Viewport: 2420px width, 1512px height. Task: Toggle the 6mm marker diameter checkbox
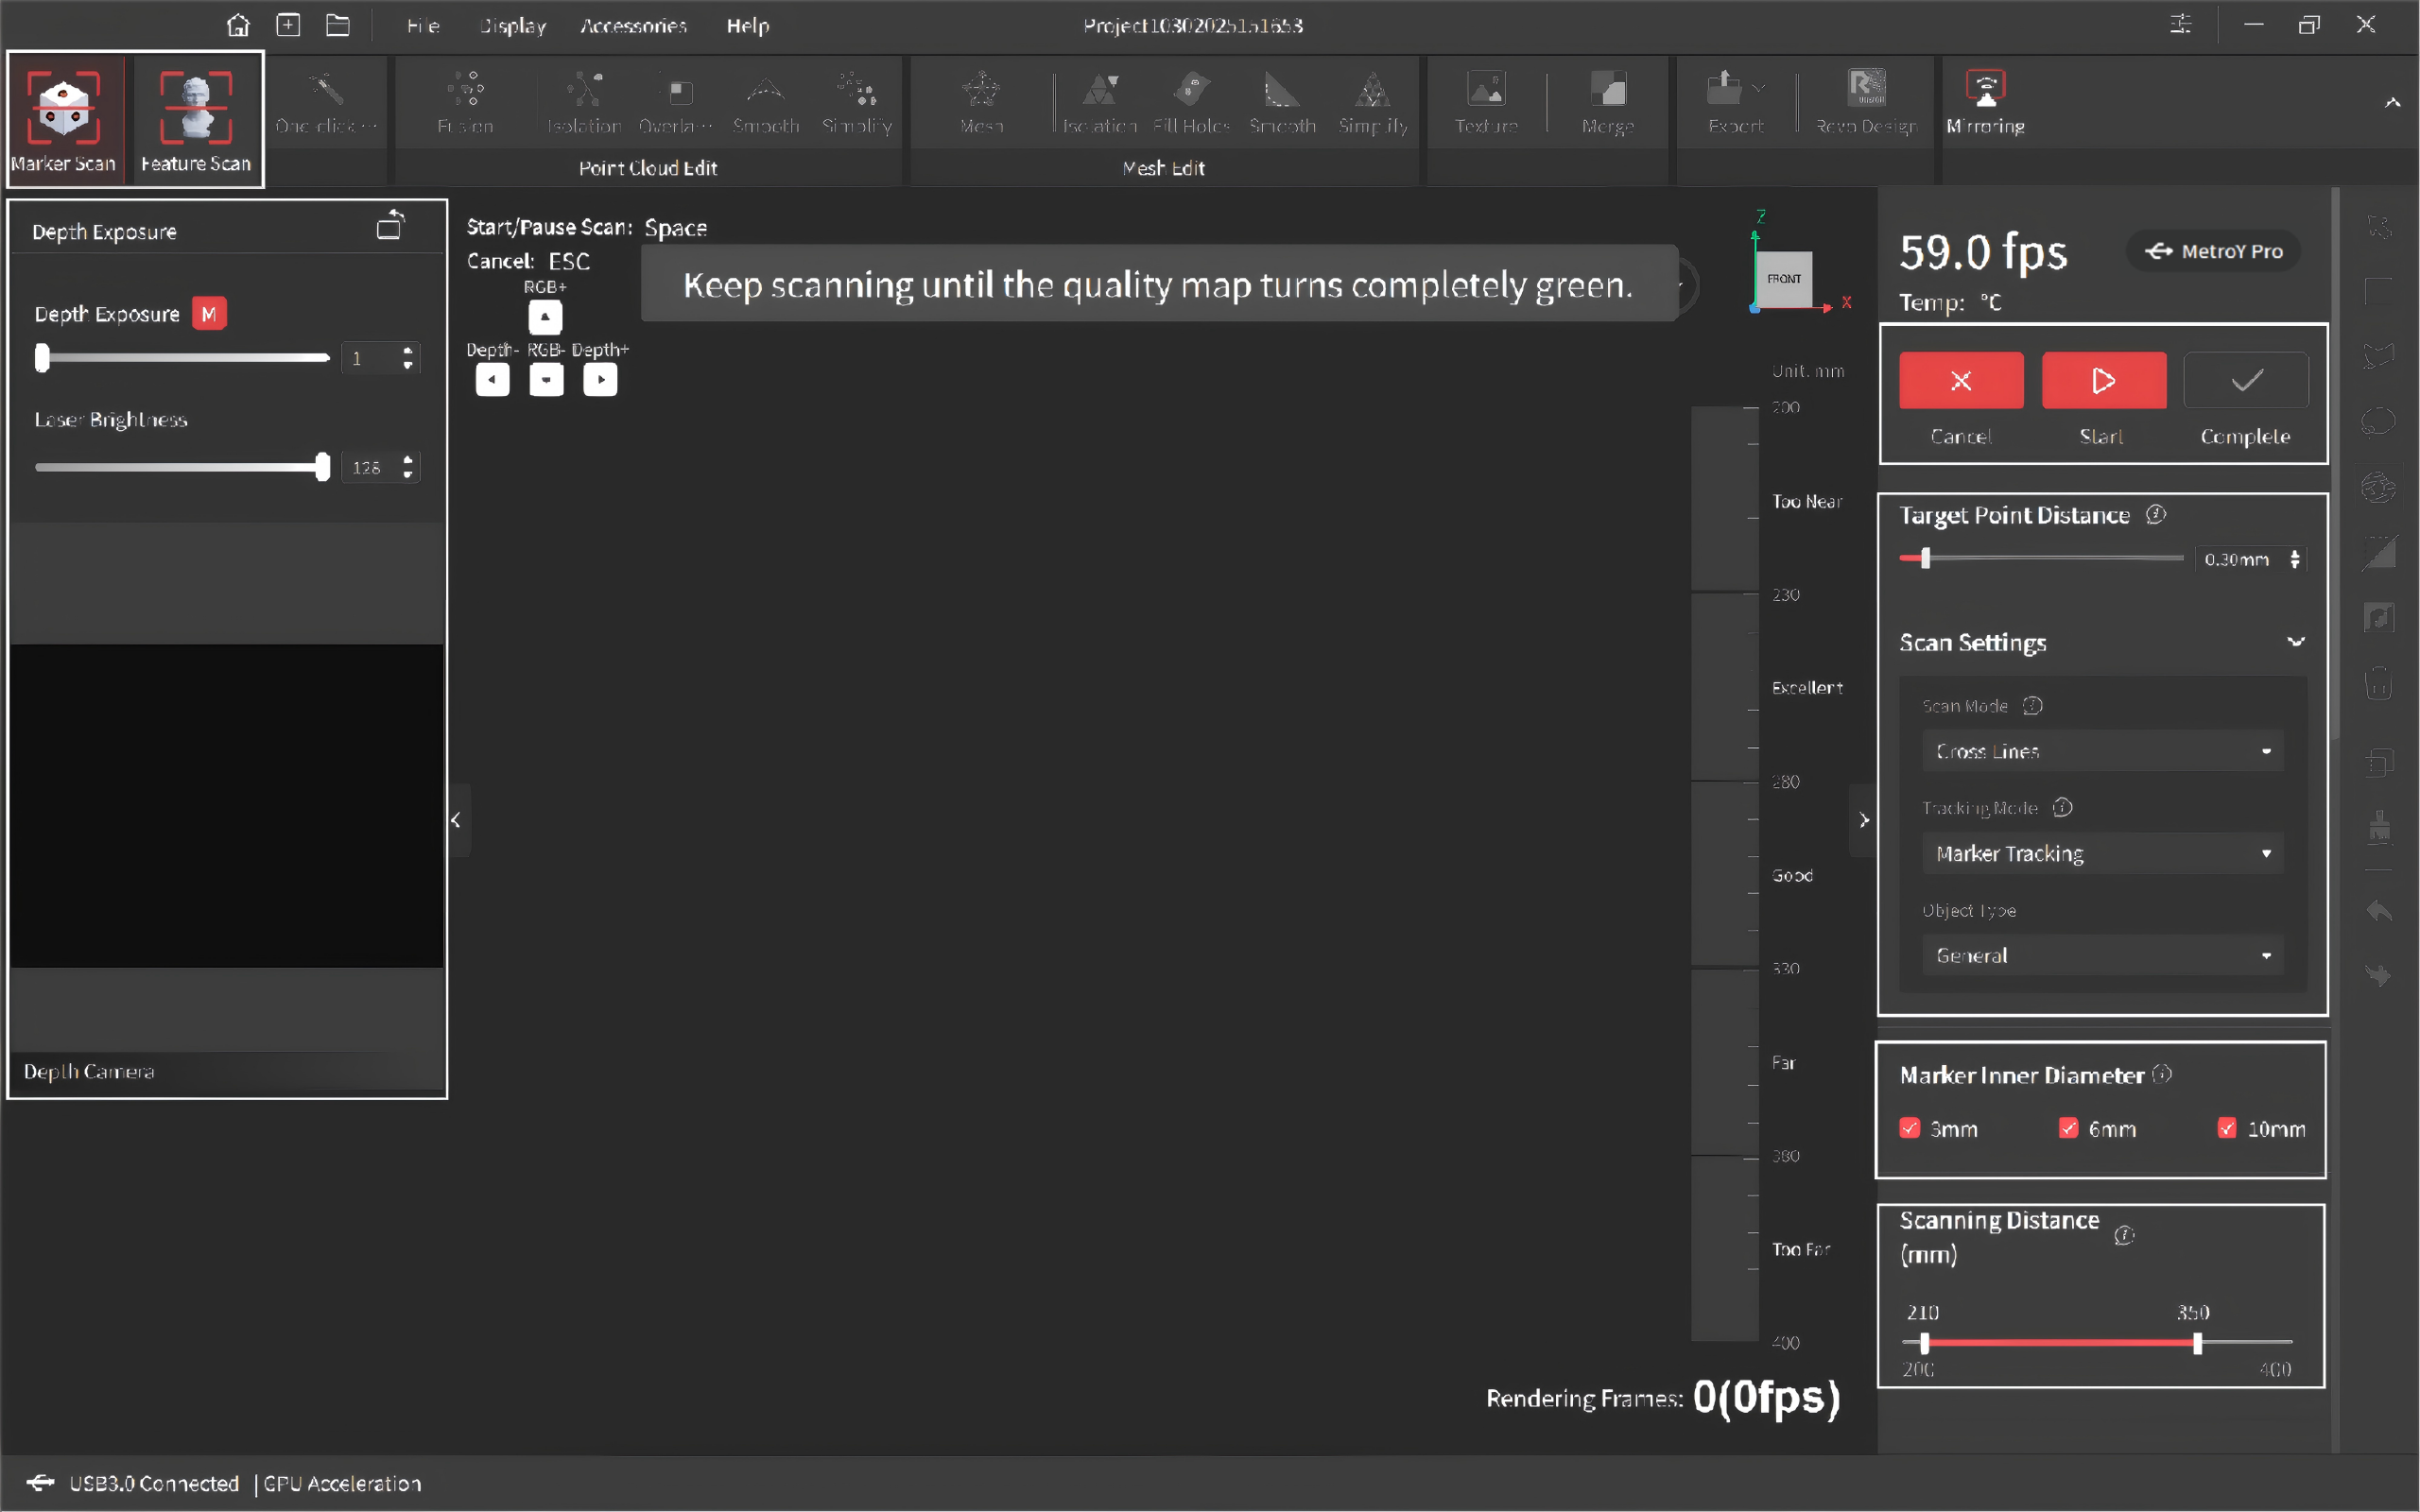(2068, 1128)
